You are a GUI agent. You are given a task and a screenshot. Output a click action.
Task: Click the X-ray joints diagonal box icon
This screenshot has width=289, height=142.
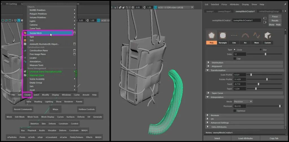point(127,7)
